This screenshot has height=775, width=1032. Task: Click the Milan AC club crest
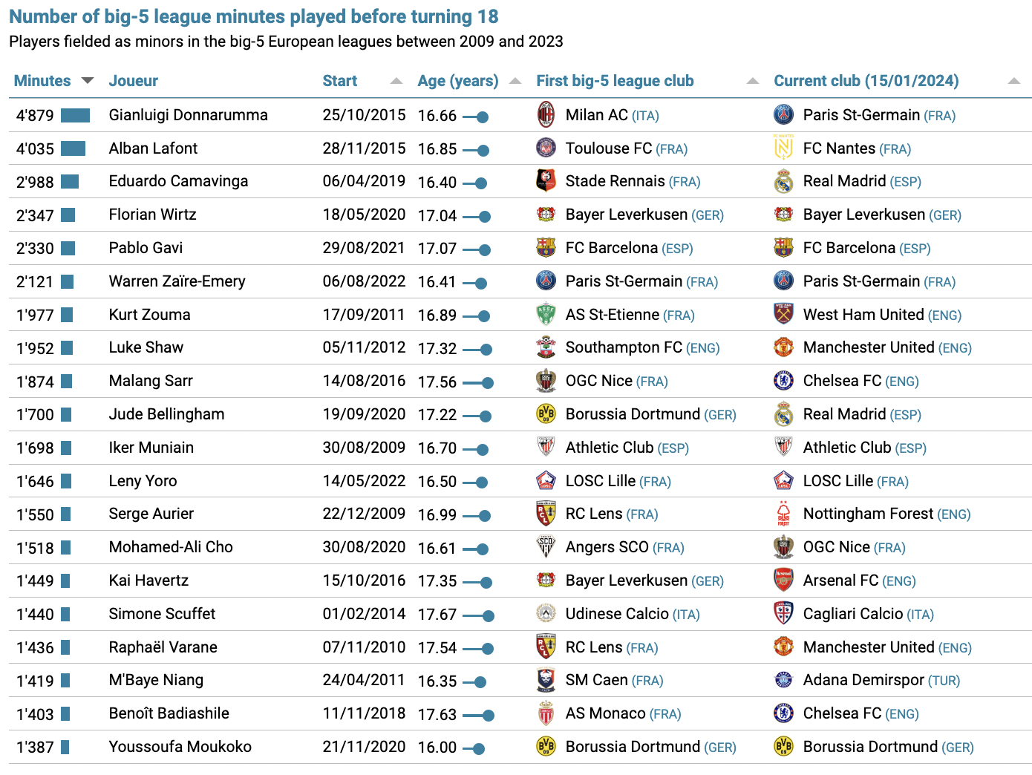[546, 114]
